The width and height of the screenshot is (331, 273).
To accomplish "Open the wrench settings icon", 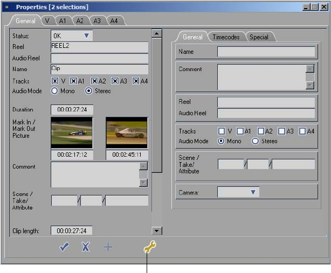I will pyautogui.click(x=149, y=247).
